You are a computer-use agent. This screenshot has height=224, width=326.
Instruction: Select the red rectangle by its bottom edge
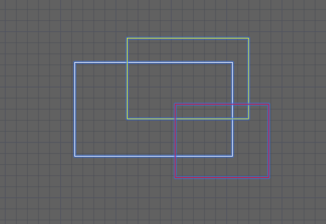click(222, 177)
